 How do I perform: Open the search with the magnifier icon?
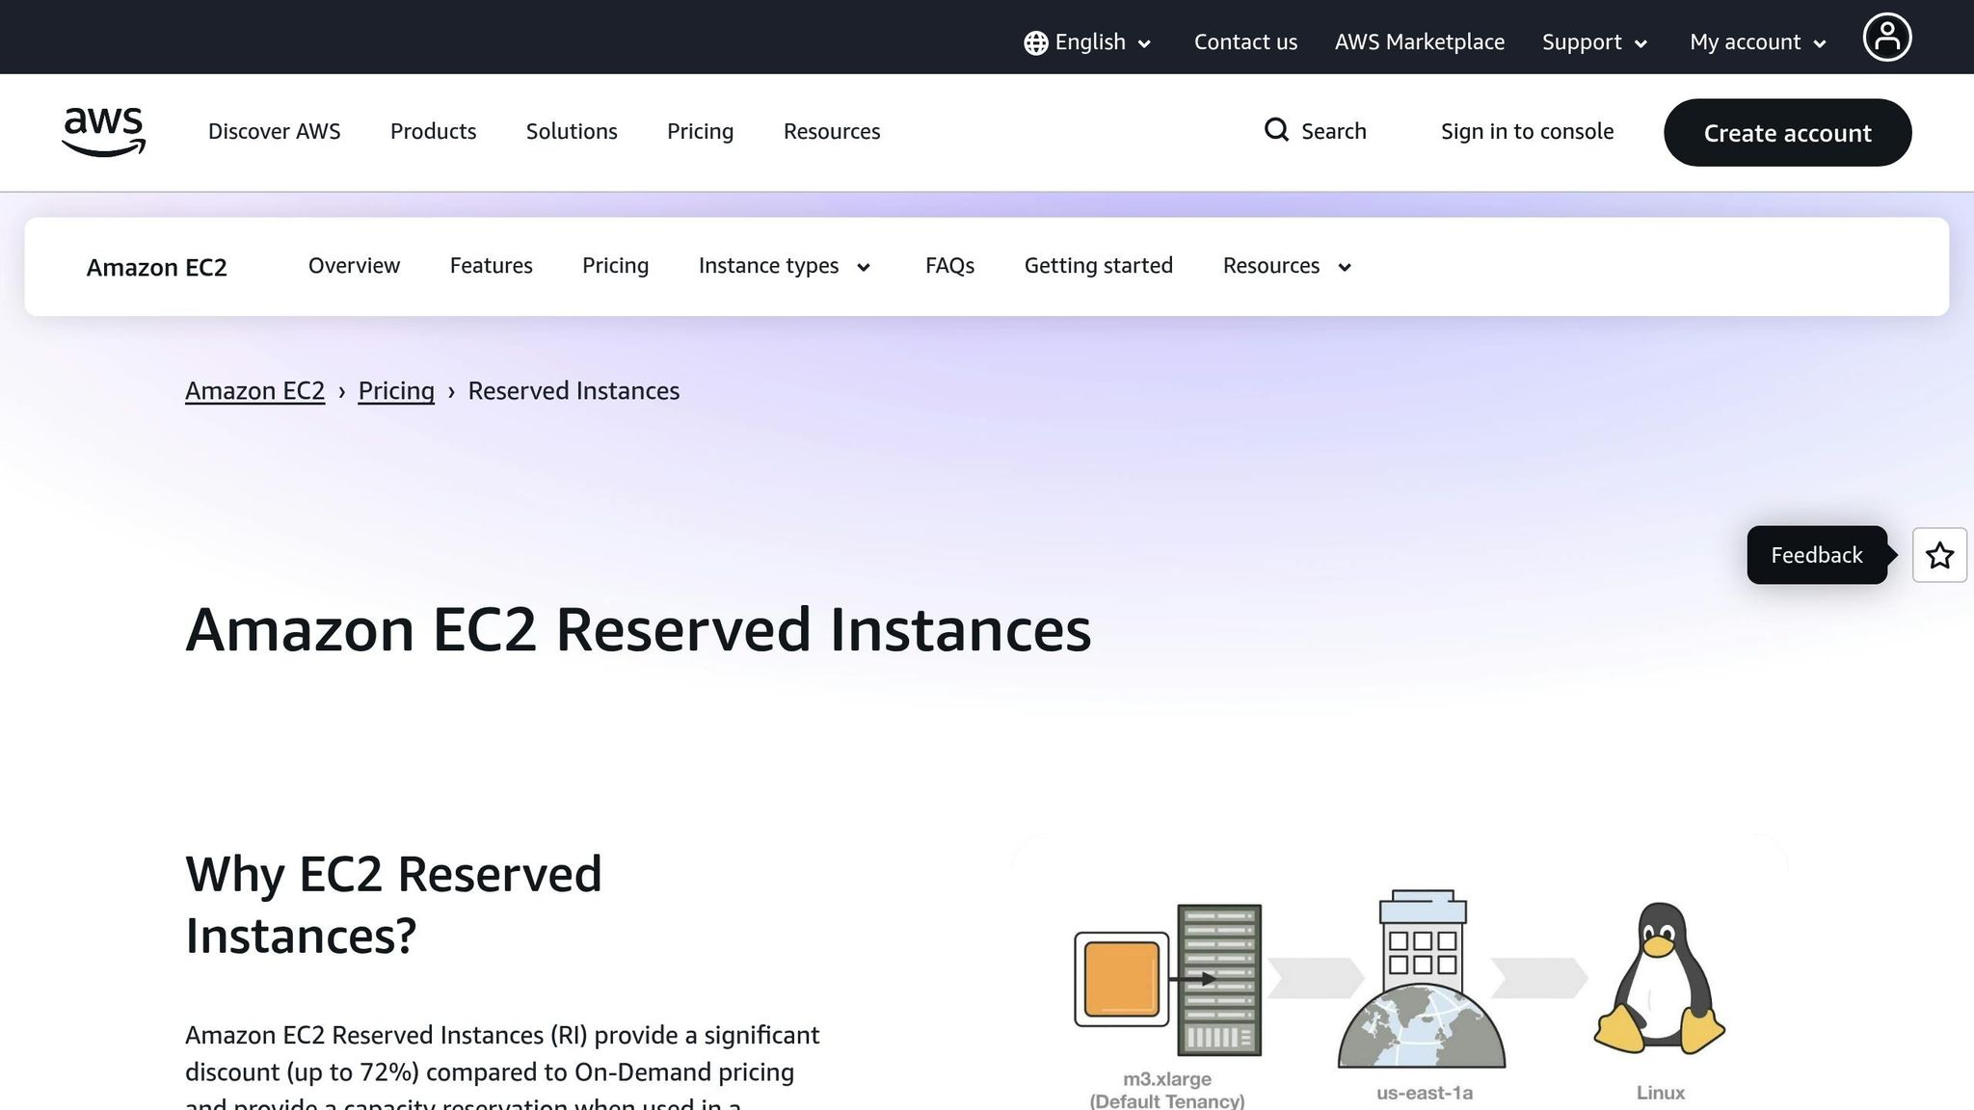point(1276,130)
